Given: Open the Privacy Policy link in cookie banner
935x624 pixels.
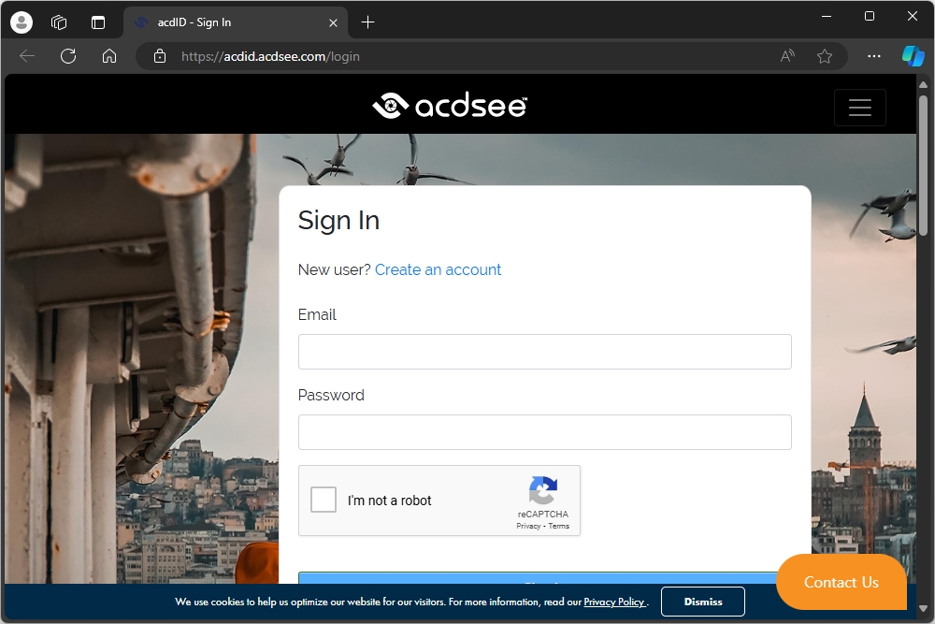Looking at the screenshot, I should 614,602.
